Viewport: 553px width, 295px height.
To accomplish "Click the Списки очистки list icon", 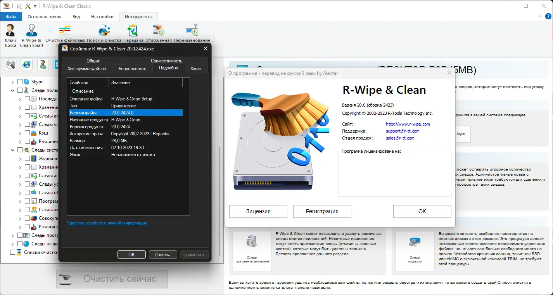I will tap(19, 252).
